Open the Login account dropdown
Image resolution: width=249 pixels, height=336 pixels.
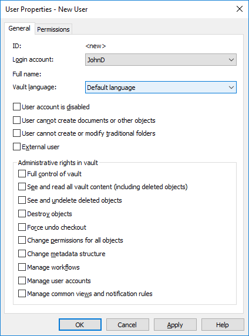pyautogui.click(x=161, y=59)
